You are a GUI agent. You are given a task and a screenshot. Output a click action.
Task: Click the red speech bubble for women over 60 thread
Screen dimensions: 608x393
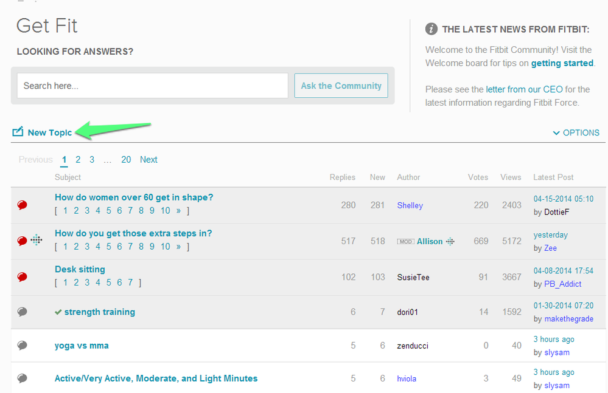22,205
